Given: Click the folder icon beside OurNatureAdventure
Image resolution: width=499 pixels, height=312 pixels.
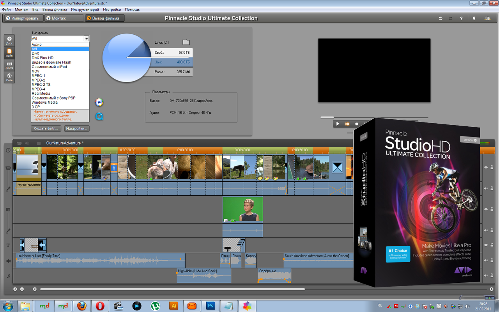Looking at the screenshot, I should [x=39, y=143].
